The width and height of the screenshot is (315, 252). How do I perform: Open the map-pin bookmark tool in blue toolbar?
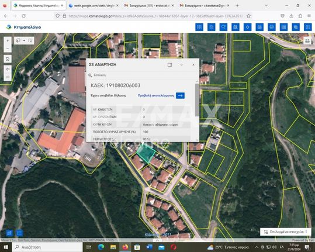[236, 27]
